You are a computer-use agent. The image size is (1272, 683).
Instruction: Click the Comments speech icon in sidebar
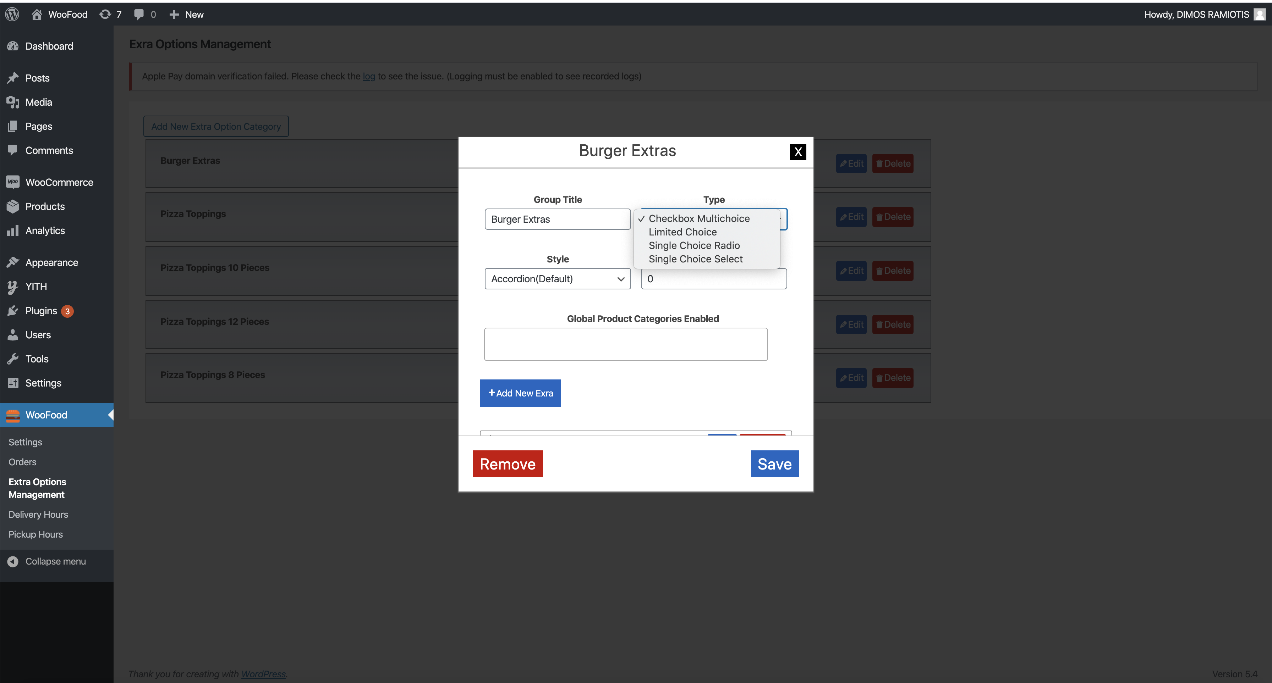coord(13,150)
